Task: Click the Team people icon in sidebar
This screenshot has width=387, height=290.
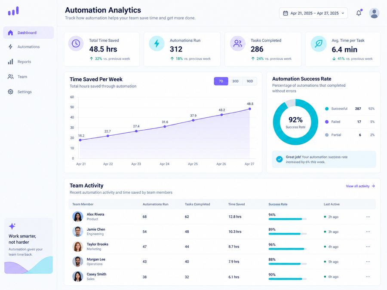Action: click(10, 77)
